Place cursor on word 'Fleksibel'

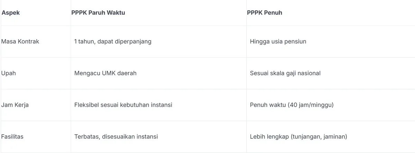pyautogui.click(x=86, y=105)
